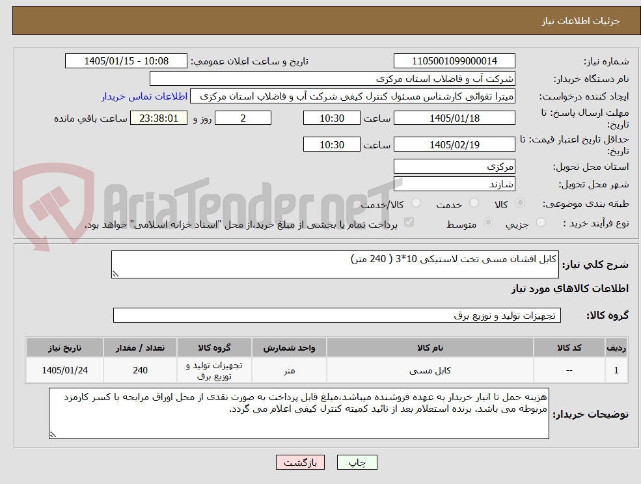Click the product code cell showing --
This screenshot has width=641, height=484.
569,370
